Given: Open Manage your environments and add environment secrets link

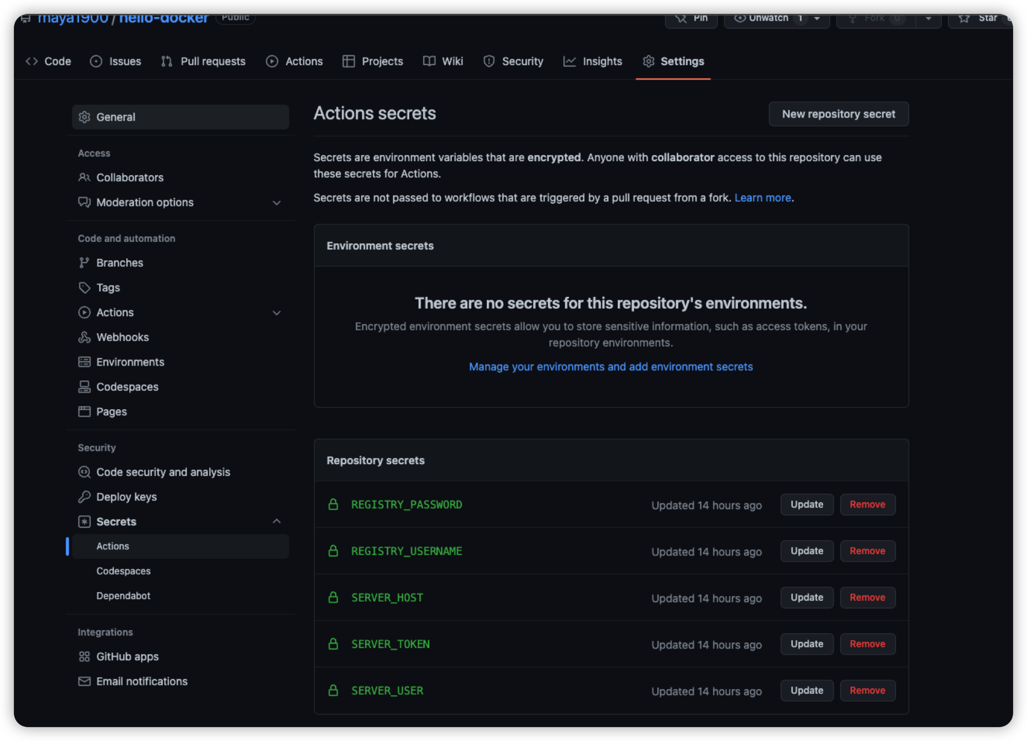Looking at the screenshot, I should (x=611, y=367).
